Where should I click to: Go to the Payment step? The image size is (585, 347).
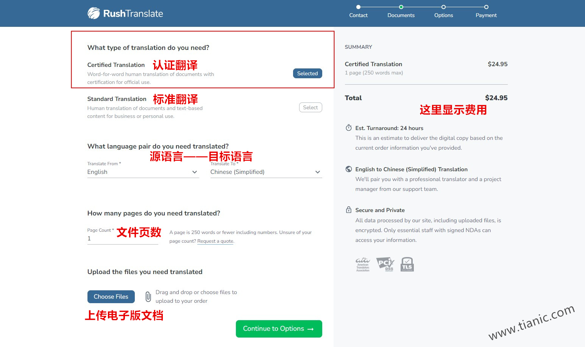click(x=486, y=11)
